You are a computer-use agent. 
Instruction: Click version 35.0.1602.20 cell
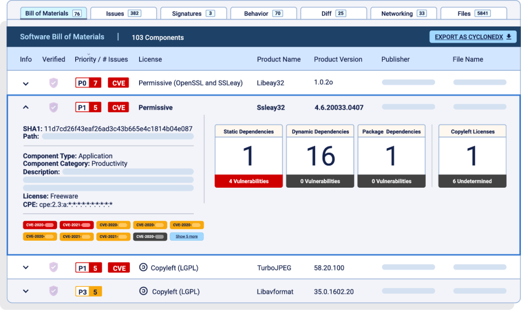pos(334,292)
